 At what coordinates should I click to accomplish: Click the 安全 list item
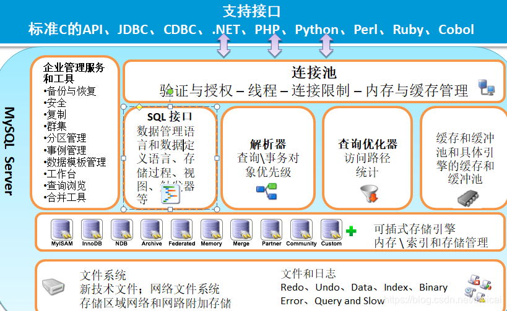[x=55, y=103]
